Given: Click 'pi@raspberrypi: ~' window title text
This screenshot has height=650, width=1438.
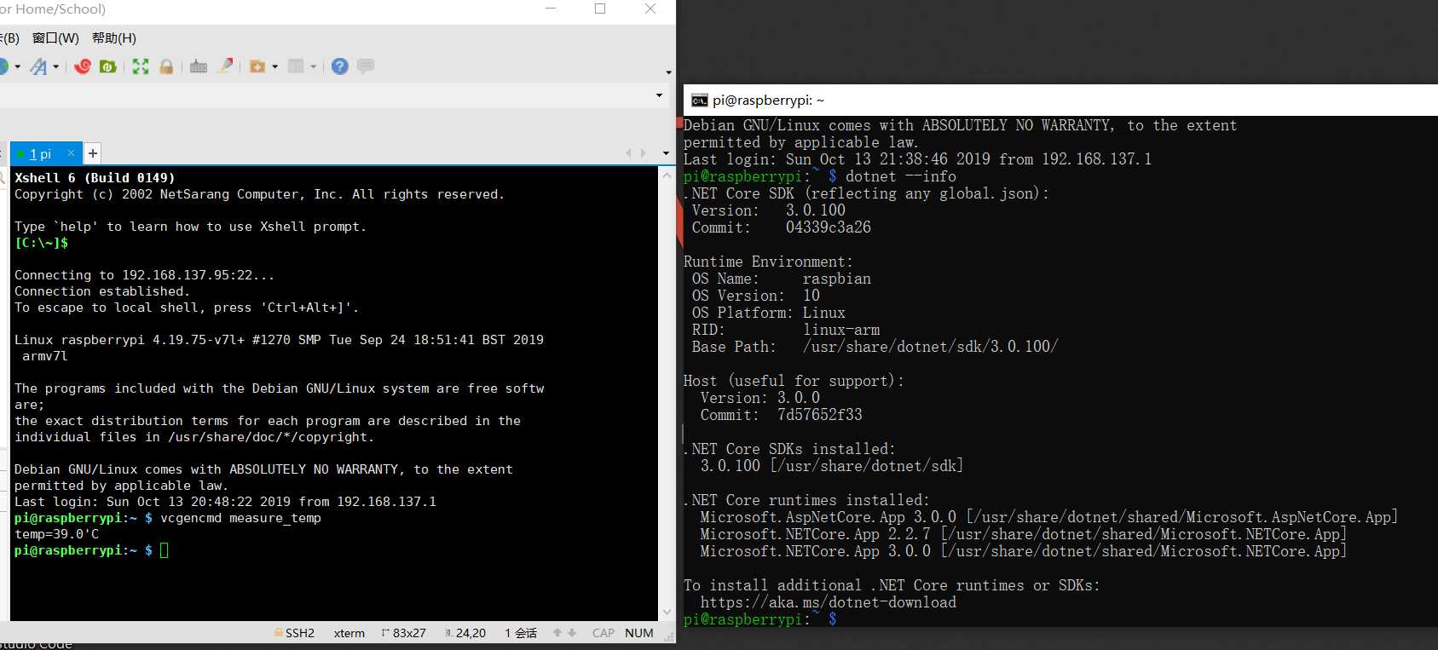Looking at the screenshot, I should tap(769, 101).
